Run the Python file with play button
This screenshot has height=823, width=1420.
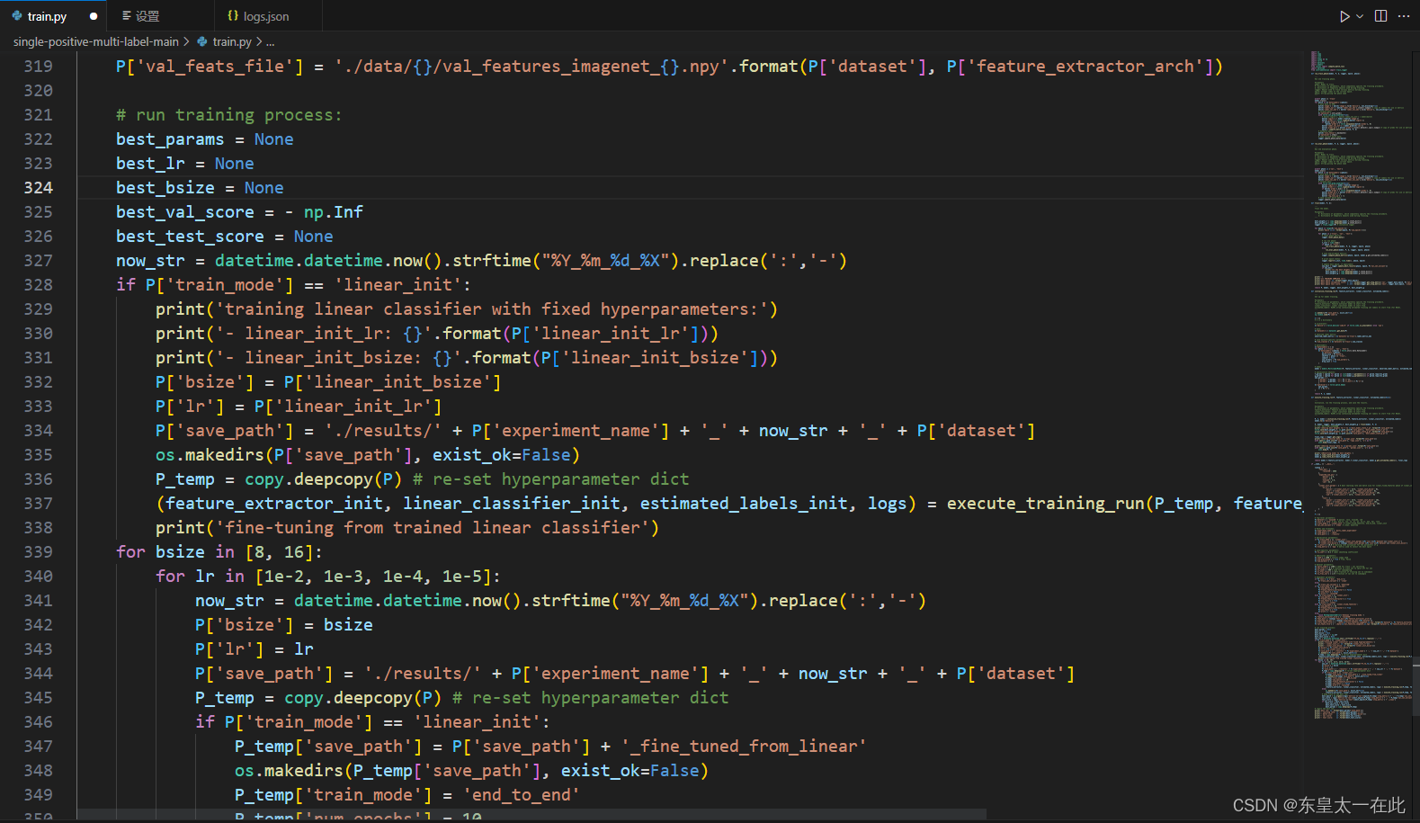coord(1344,16)
